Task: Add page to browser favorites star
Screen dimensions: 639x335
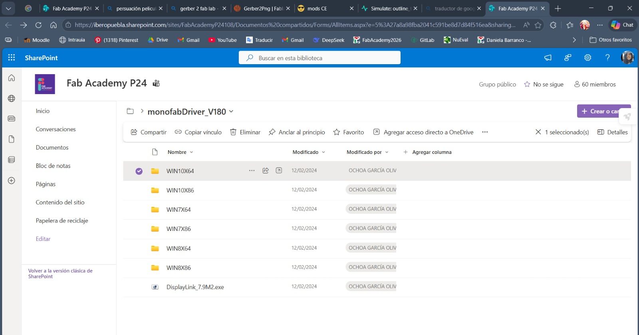Action: 538,25
